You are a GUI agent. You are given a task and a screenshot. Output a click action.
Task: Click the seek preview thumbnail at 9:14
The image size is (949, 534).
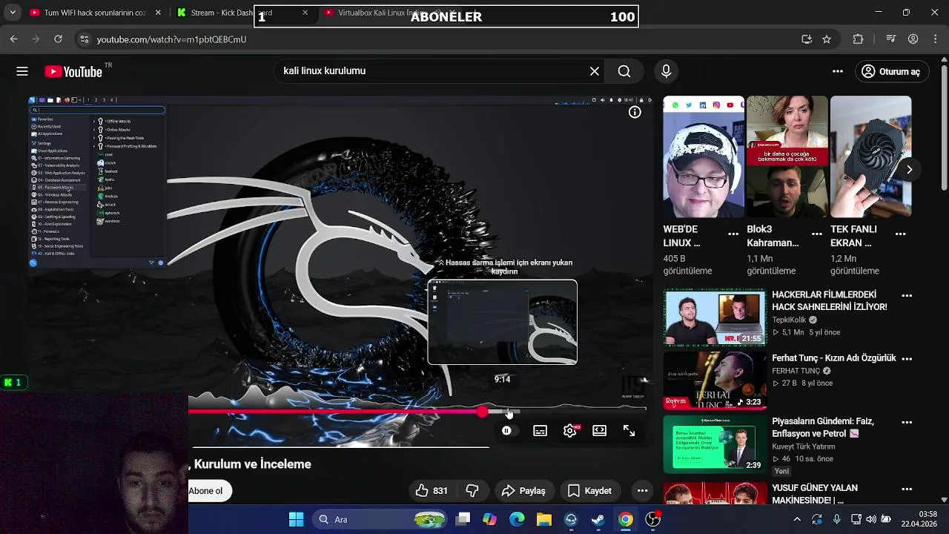point(503,322)
